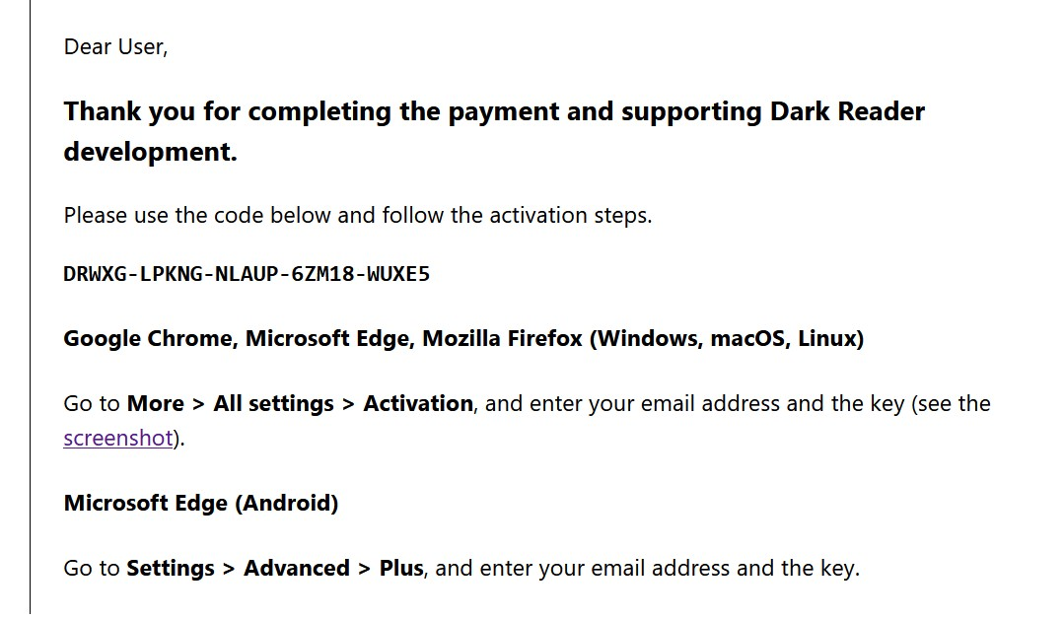The width and height of the screenshot is (1064, 620).
Task: Click the "(Windows, macOS, Linux)" text
Action: coord(727,339)
